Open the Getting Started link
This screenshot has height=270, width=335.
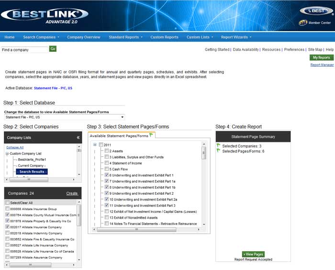pyautogui.click(x=217, y=49)
